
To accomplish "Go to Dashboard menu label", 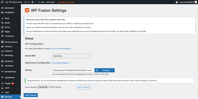I will [x=9, y=8].
